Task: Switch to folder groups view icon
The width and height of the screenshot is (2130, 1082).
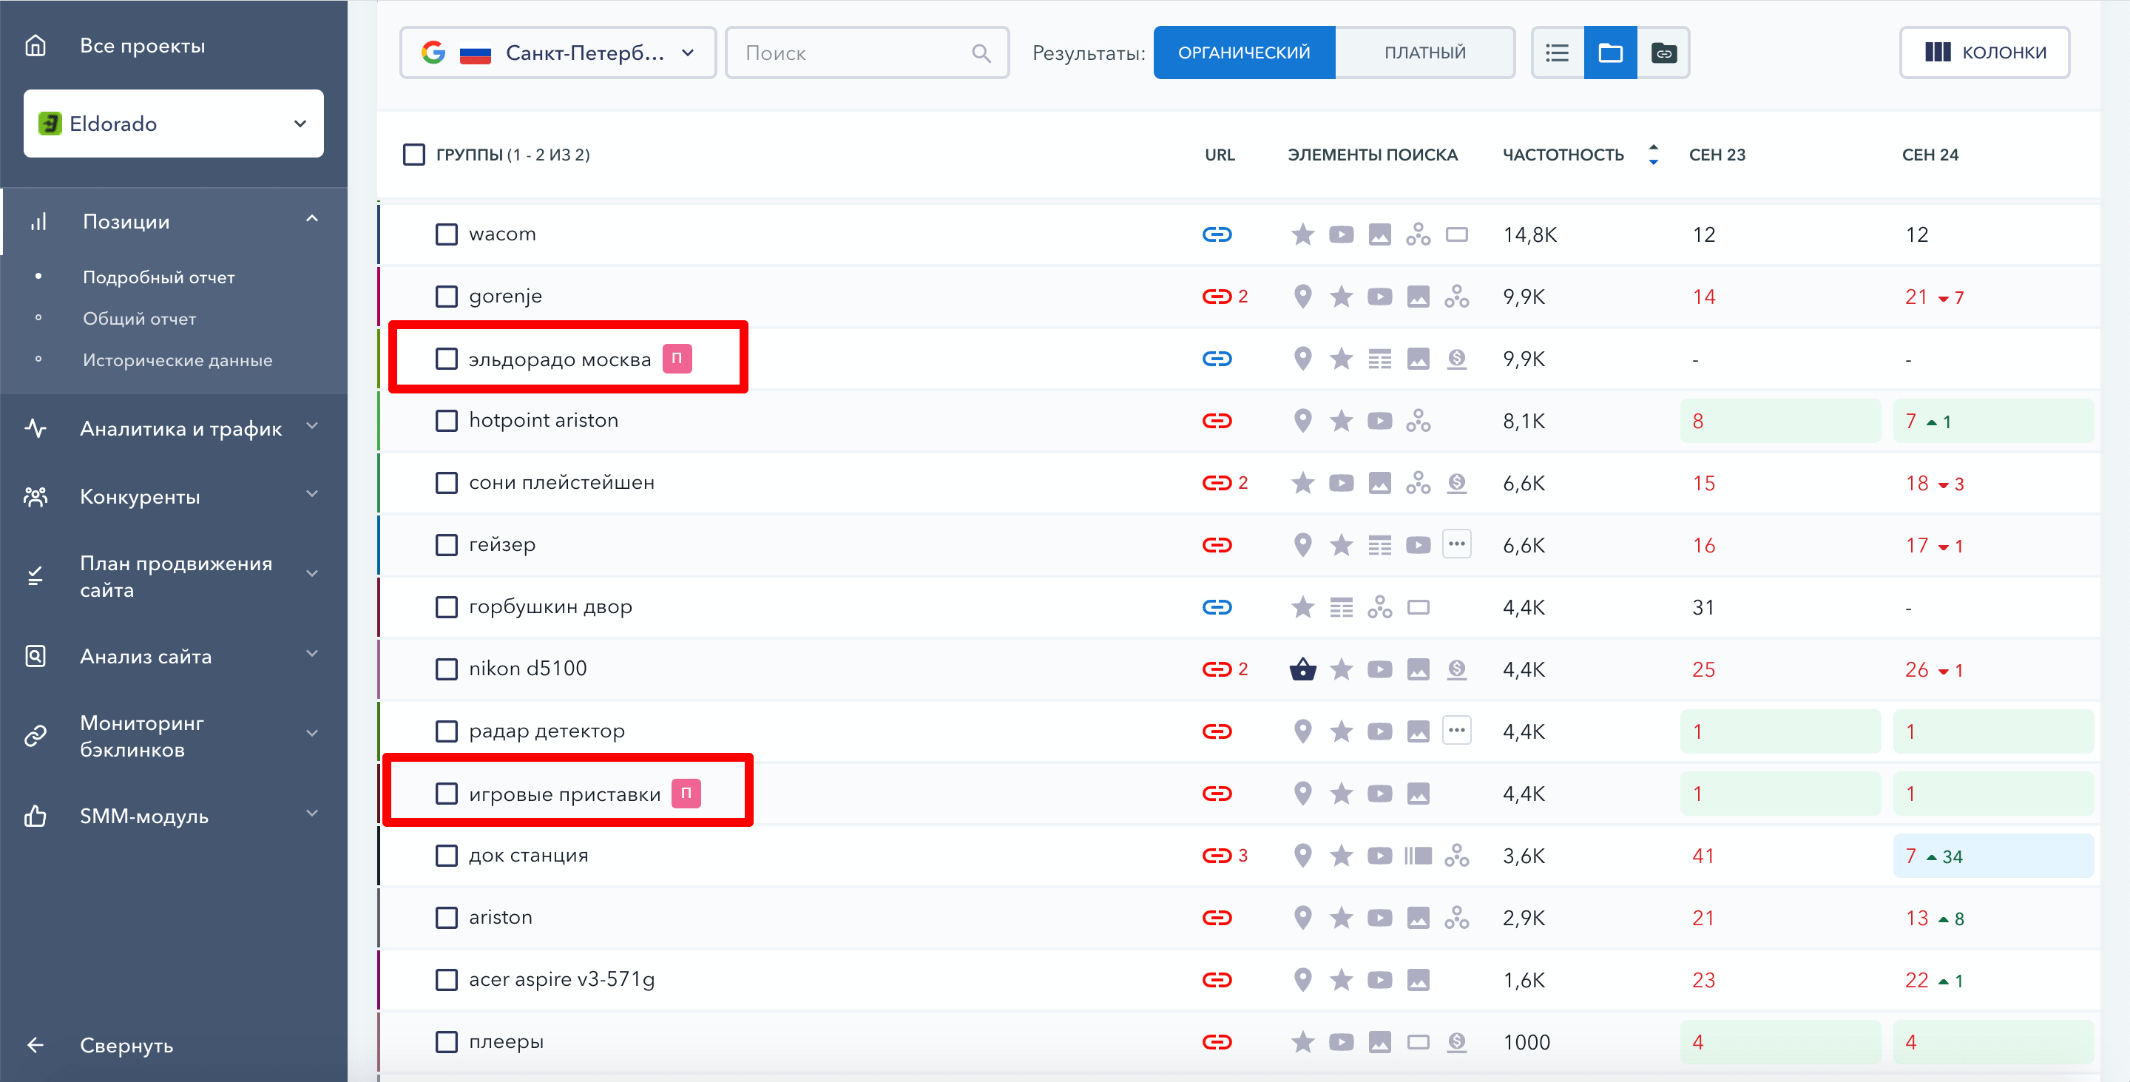Action: tap(1610, 53)
